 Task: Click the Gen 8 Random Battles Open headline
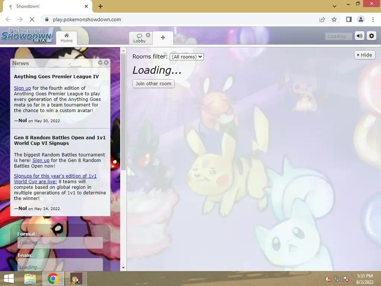pyautogui.click(x=60, y=140)
